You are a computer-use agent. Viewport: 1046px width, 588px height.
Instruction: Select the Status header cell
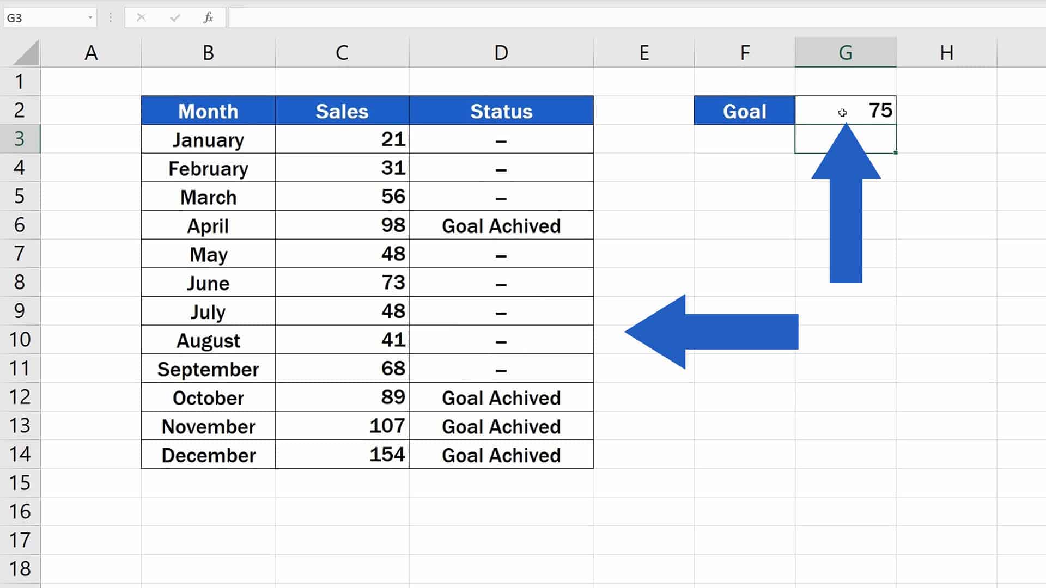(501, 111)
